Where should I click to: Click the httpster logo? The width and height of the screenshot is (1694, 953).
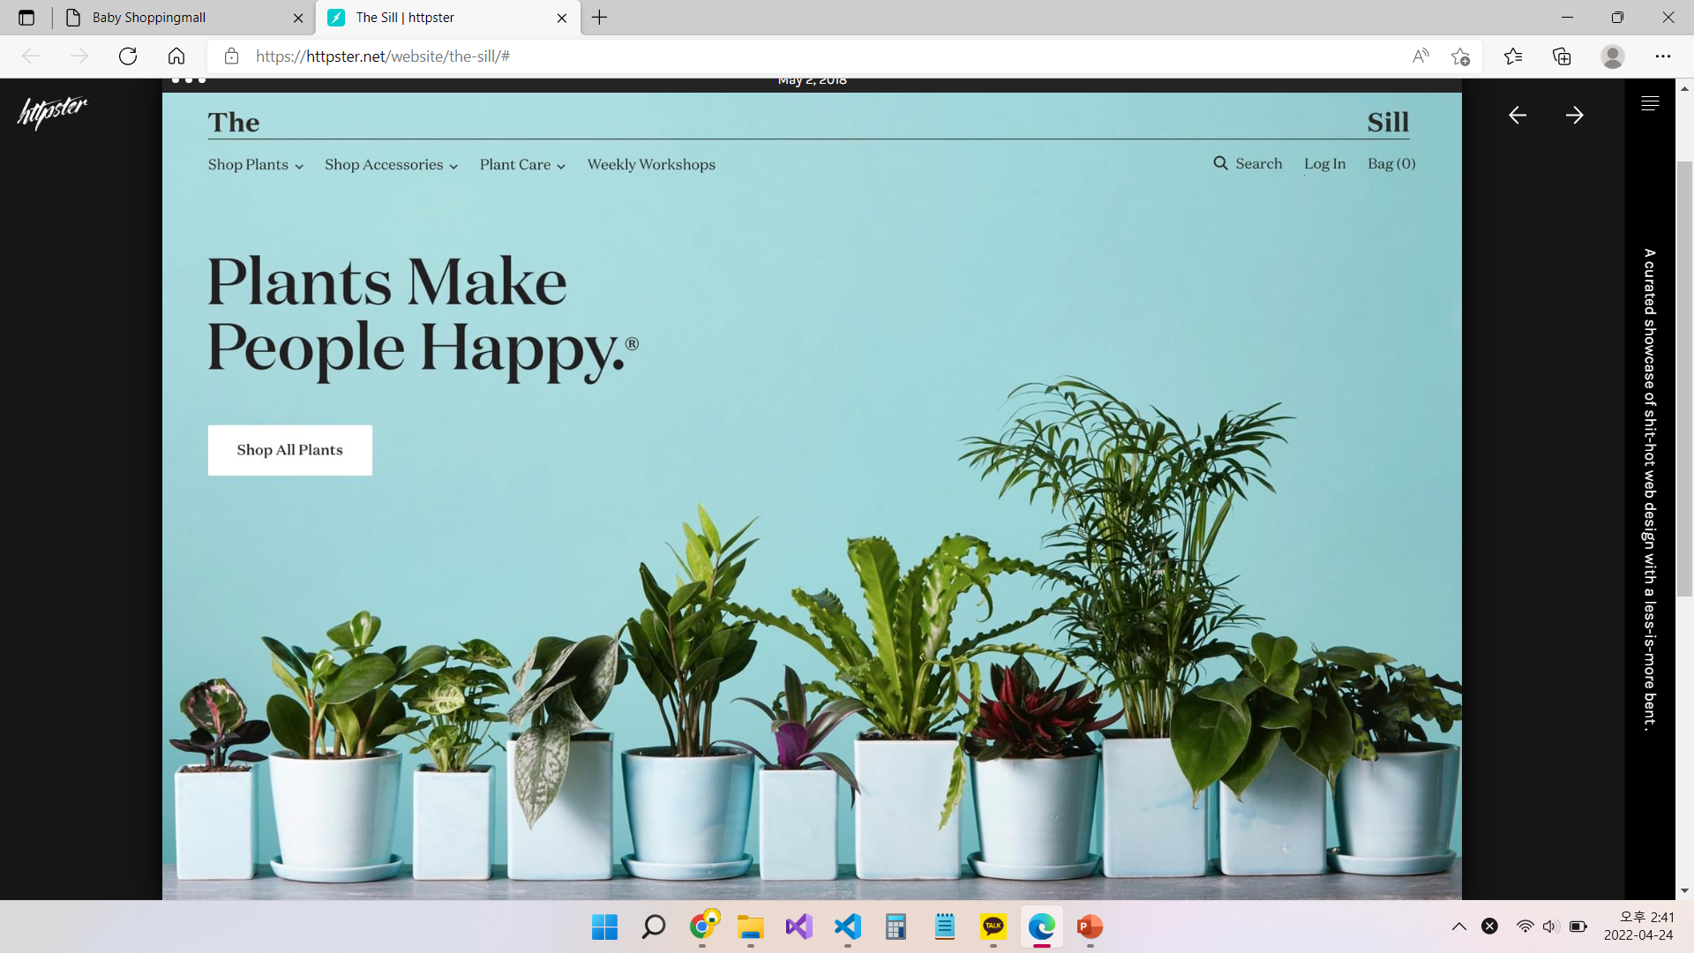[x=53, y=112]
